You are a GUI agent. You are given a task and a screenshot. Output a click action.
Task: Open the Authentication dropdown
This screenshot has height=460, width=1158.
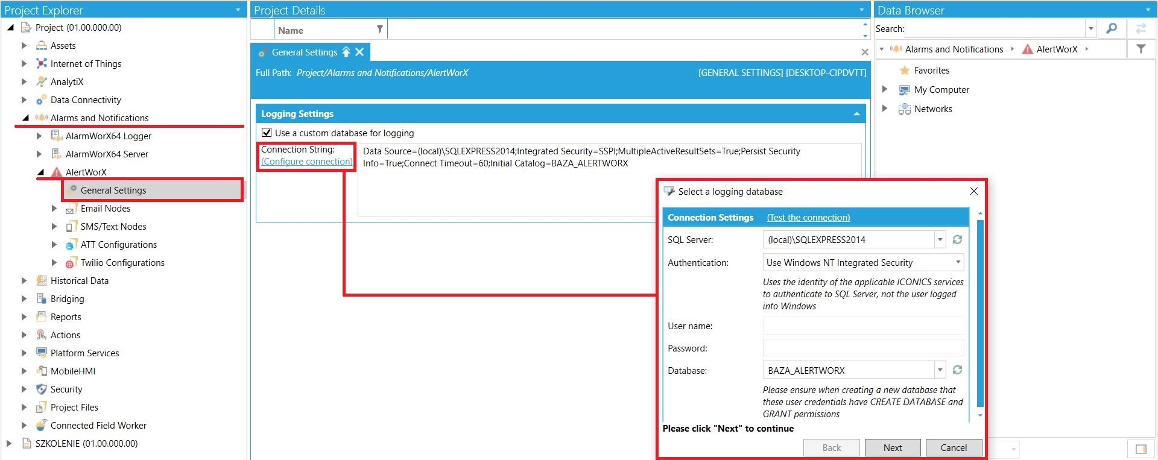click(958, 262)
